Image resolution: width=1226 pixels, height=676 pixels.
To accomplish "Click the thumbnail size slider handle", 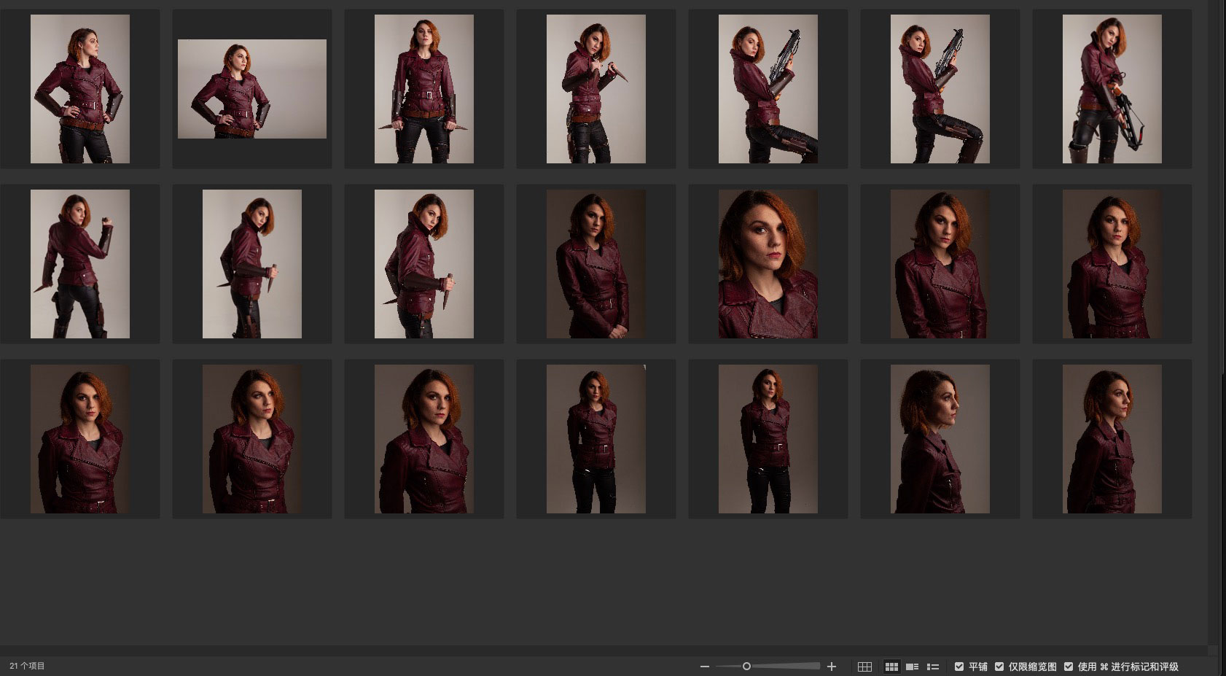I will tap(746, 667).
